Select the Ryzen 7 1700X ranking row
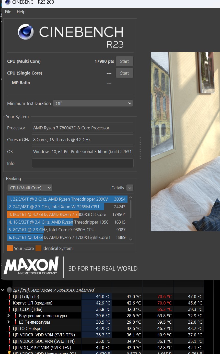This screenshot has width=220, height=354. pyautogui.click(x=67, y=237)
